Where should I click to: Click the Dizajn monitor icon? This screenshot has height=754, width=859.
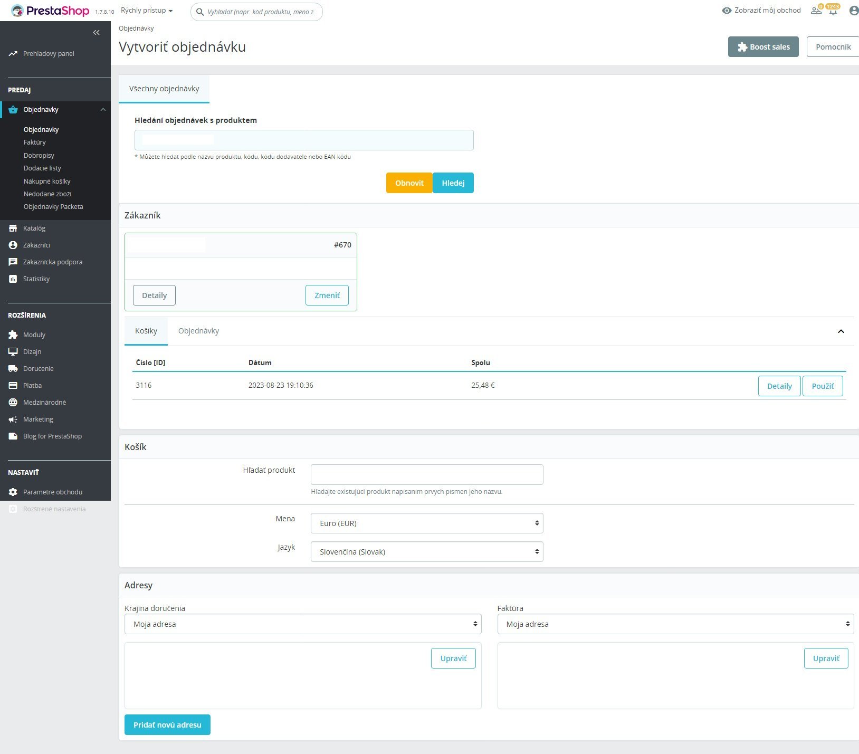pyautogui.click(x=13, y=352)
